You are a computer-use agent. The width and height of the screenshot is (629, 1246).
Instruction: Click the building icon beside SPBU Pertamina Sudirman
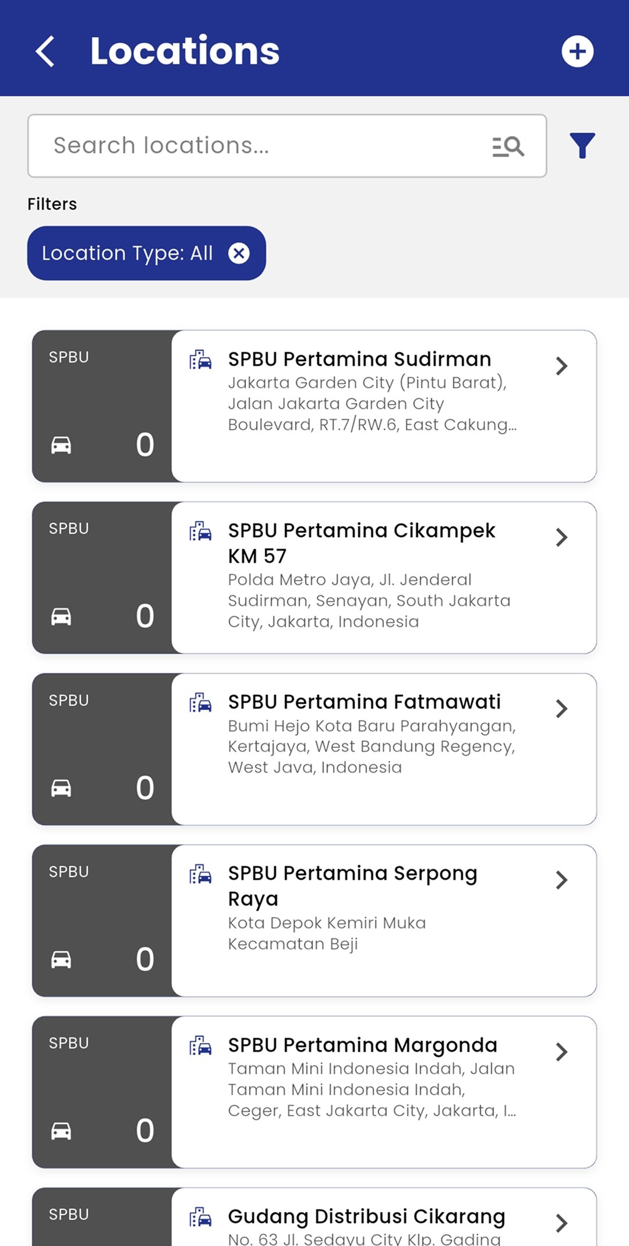point(200,360)
